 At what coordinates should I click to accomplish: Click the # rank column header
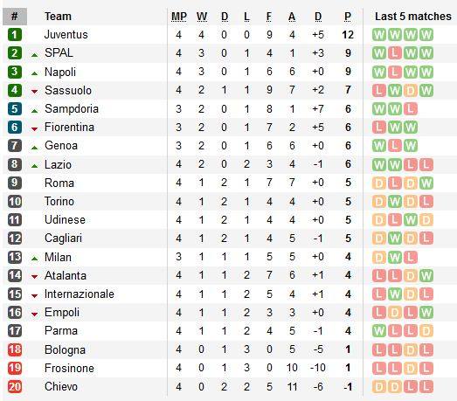(x=15, y=17)
